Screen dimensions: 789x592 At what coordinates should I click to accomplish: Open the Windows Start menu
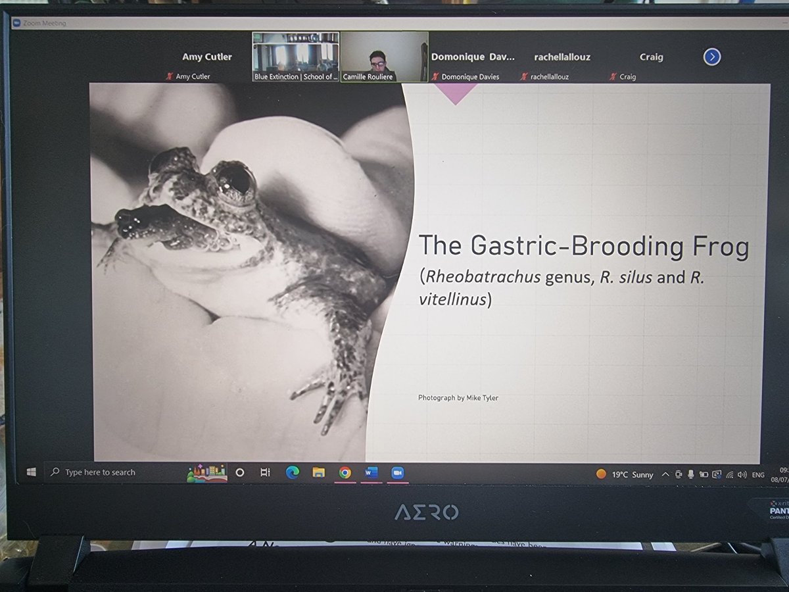point(31,472)
